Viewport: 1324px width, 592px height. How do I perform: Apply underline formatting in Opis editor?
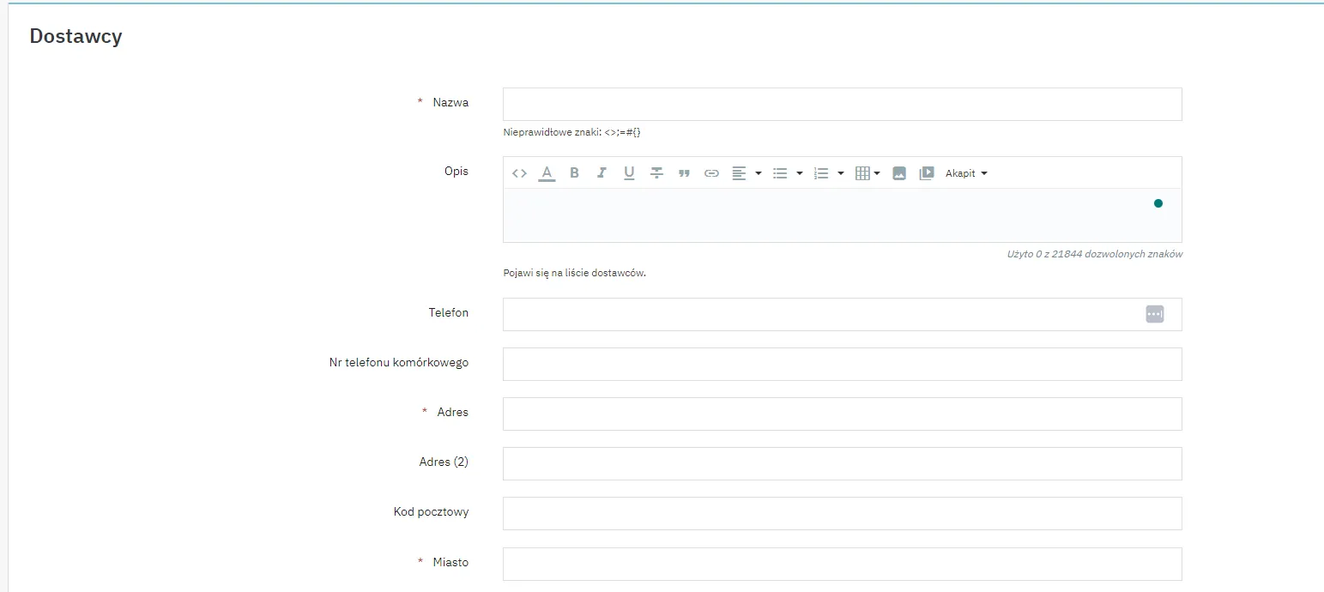click(x=629, y=173)
